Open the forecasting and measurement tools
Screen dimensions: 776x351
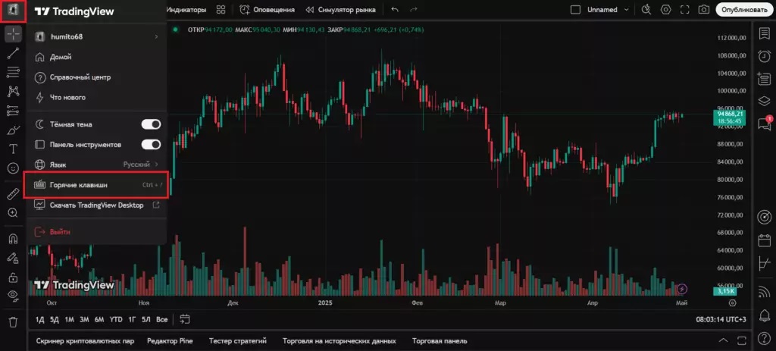click(x=14, y=111)
